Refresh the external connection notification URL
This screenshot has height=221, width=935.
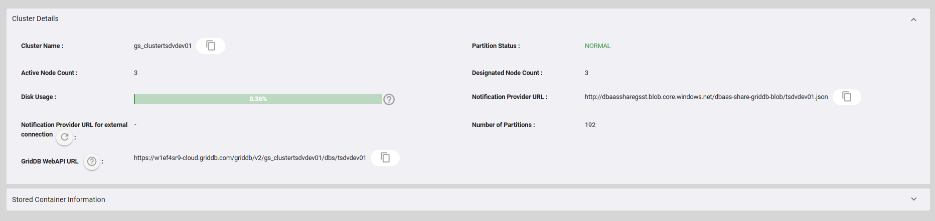tap(64, 137)
